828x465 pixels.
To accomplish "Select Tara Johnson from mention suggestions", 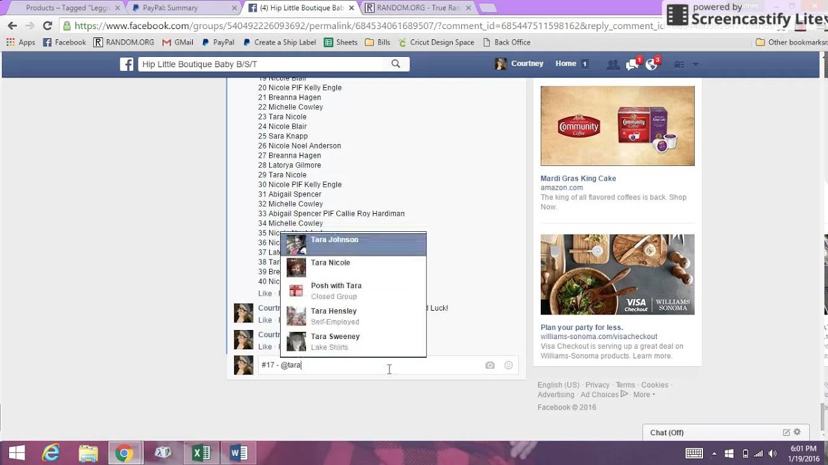I will tap(353, 244).
